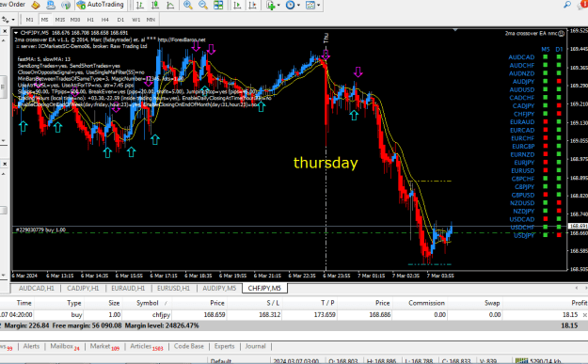
Task: Switch chart to line chart style
Action: tap(170, 5)
